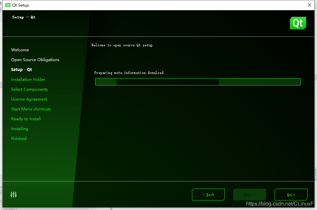Click the green Qt logo
317x210 pixels.
pos(298,23)
